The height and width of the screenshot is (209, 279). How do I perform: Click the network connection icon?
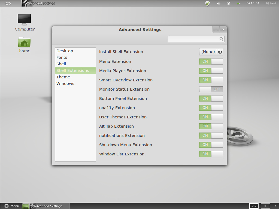[229, 3]
